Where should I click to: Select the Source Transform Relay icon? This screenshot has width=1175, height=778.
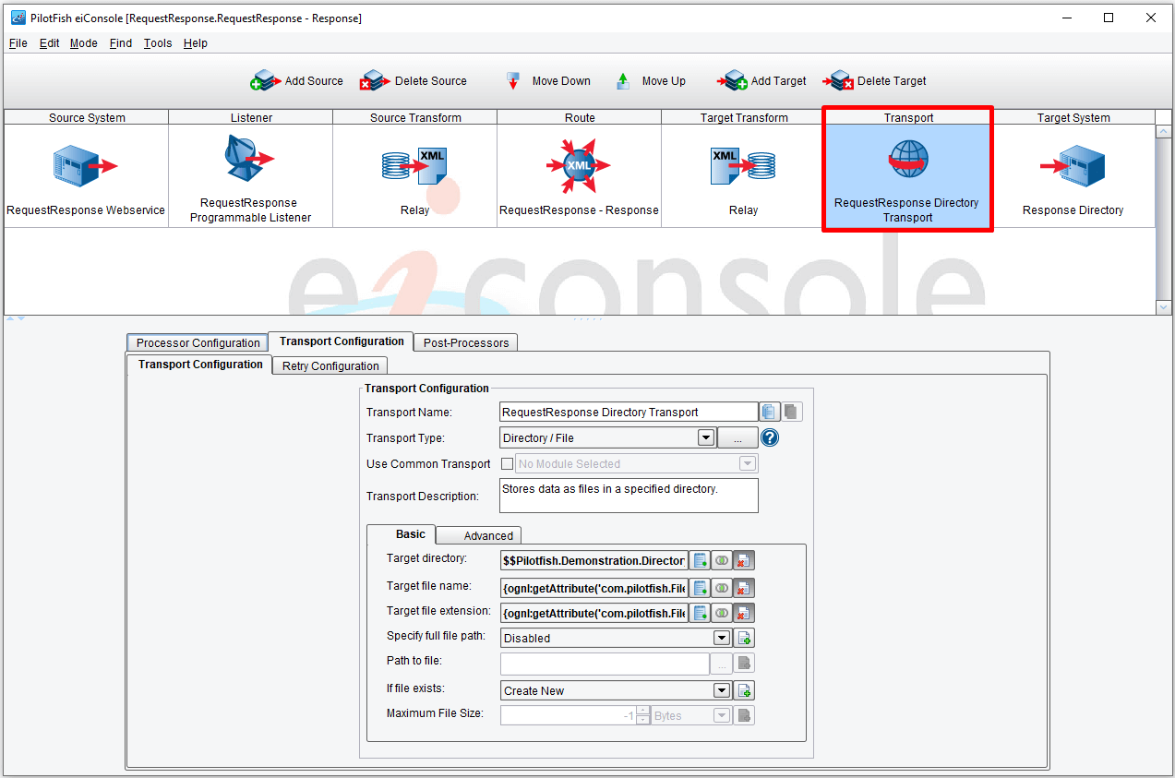click(x=414, y=166)
